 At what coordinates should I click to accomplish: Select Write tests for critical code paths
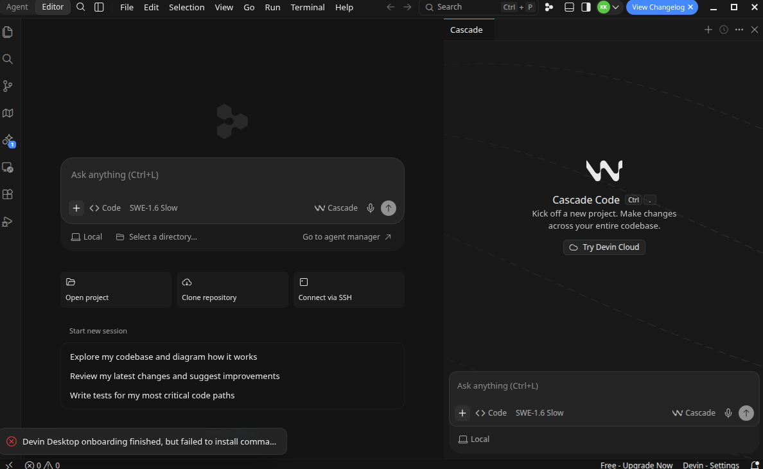152,396
